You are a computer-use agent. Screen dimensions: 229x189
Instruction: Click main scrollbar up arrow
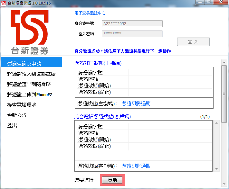pyautogui.click(x=224, y=62)
